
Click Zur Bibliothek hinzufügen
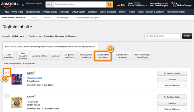pos(103,56)
